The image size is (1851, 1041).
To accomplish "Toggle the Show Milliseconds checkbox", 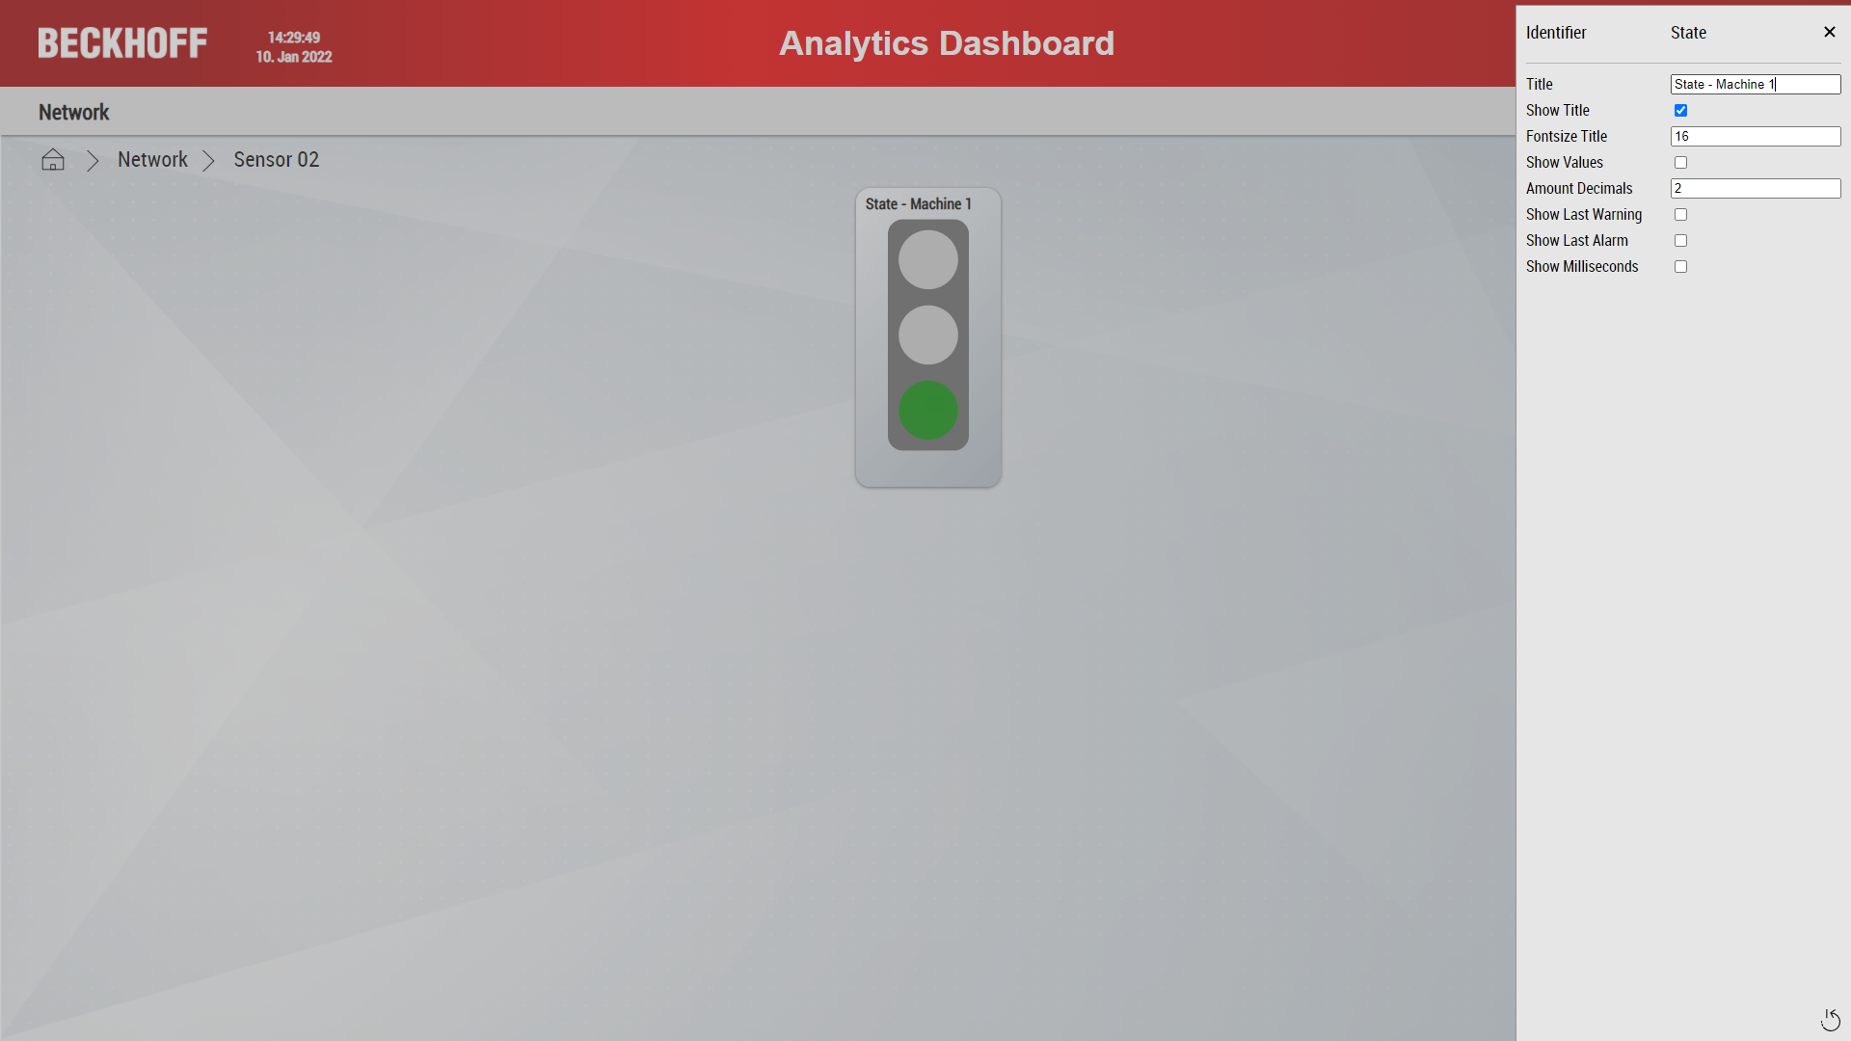I will (x=1680, y=266).
